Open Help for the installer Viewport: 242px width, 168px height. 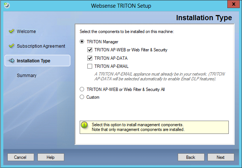tap(51, 157)
